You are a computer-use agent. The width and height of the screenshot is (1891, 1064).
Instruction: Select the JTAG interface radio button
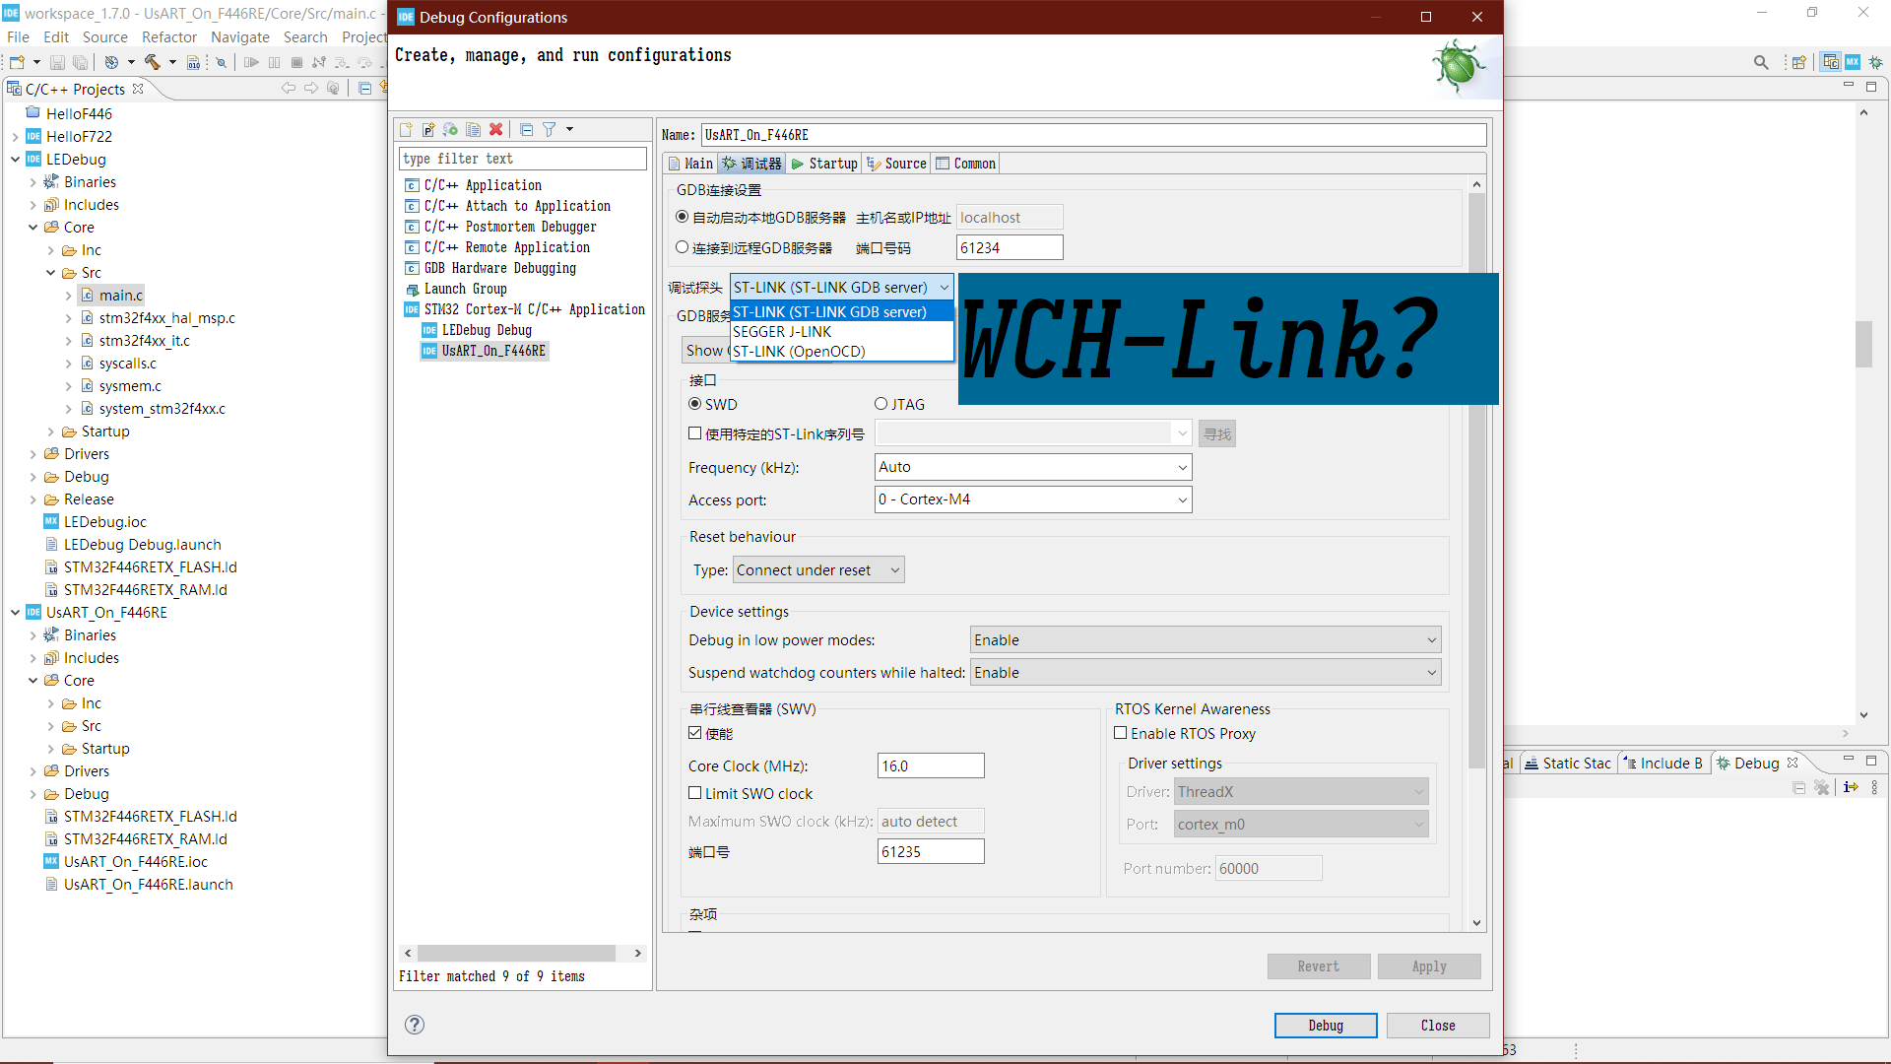pyautogui.click(x=881, y=404)
